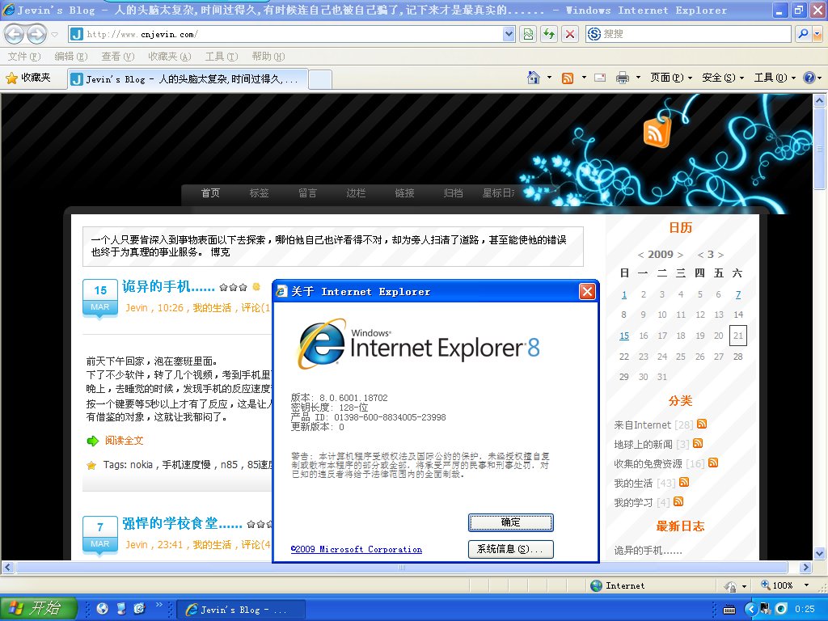Screen dimensions: 828x621
Task: Stop loading with the red X icon
Action: [x=570, y=34]
